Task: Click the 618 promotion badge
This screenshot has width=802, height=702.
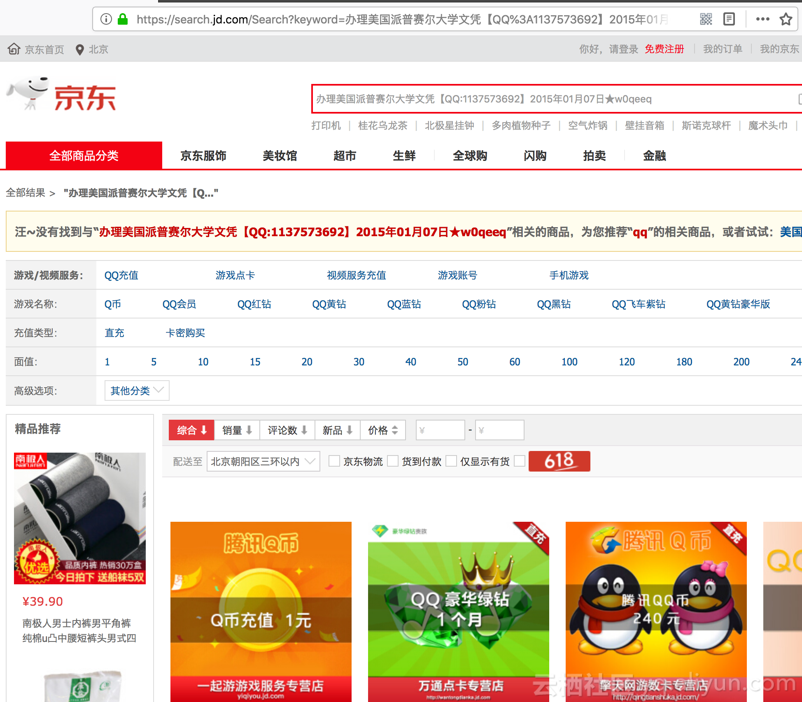Action: 559,461
